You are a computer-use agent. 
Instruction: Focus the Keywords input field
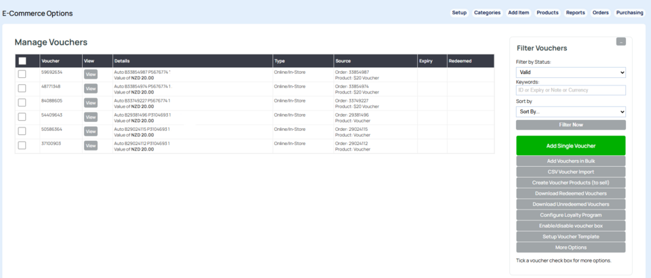pyautogui.click(x=571, y=90)
